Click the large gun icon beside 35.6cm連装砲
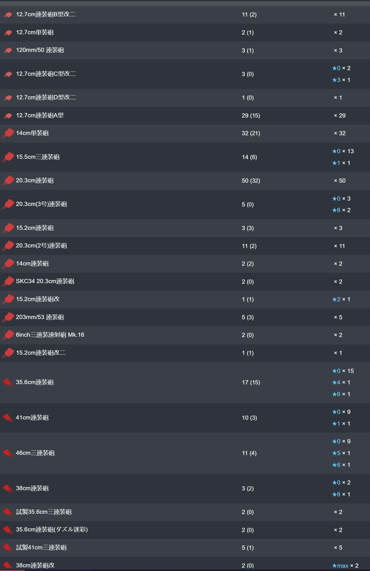 click(8, 382)
